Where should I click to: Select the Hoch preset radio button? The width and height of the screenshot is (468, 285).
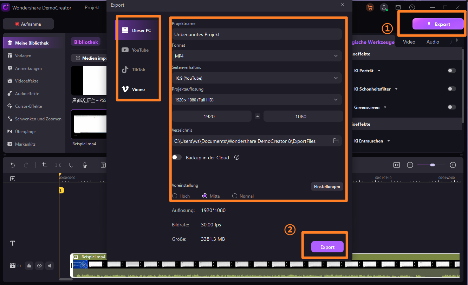[x=175, y=196]
